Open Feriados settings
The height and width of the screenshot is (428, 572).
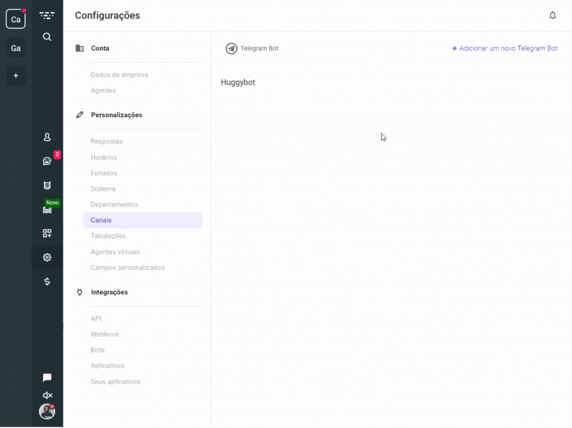[x=104, y=173]
